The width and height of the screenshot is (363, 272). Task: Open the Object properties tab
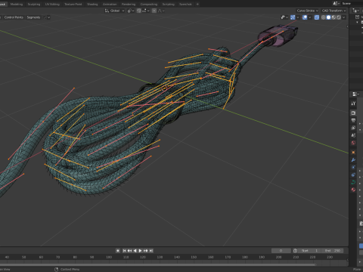click(353, 153)
